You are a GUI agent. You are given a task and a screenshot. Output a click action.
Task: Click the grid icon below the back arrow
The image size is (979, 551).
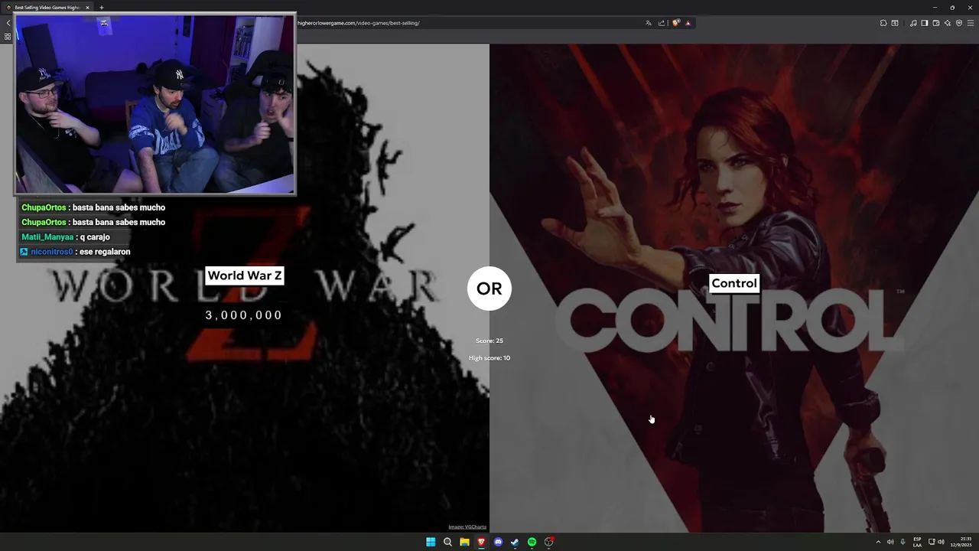click(8, 36)
